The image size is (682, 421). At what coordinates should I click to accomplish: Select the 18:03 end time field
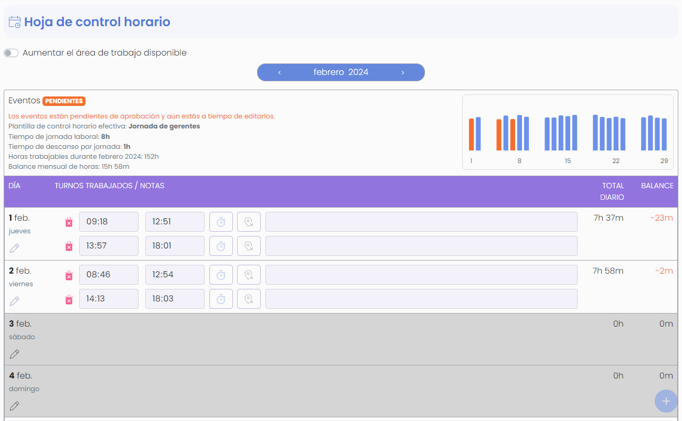pyautogui.click(x=175, y=298)
